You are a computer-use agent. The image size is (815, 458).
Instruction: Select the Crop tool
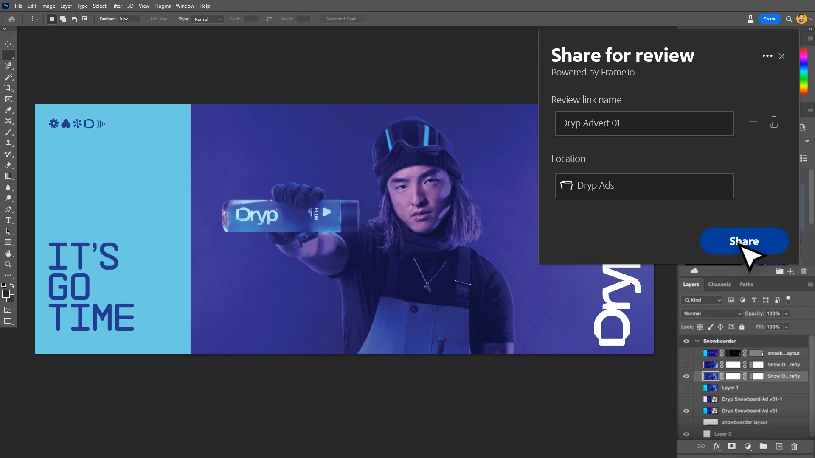[8, 88]
